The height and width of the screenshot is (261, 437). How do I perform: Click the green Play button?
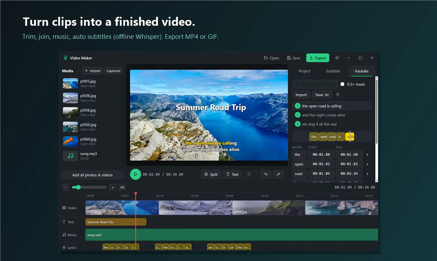tap(136, 174)
